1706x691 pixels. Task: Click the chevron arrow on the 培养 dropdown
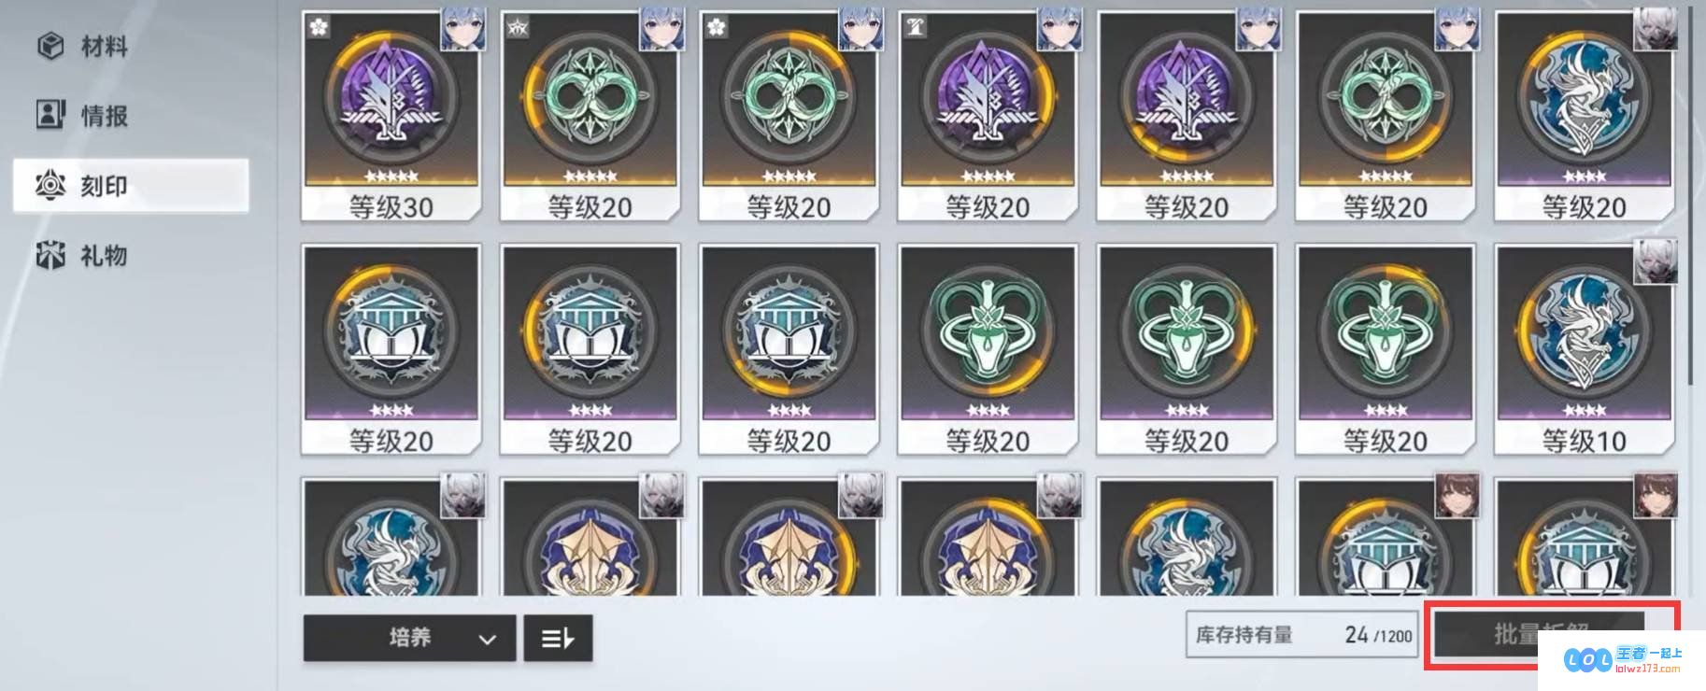[487, 640]
